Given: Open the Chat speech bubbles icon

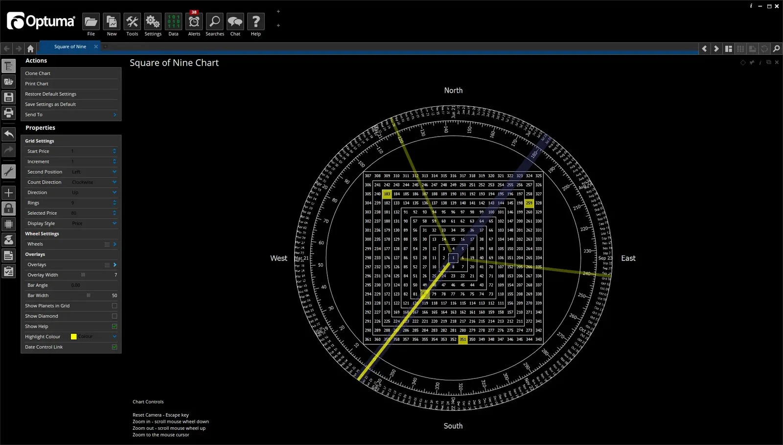Looking at the screenshot, I should [235, 22].
